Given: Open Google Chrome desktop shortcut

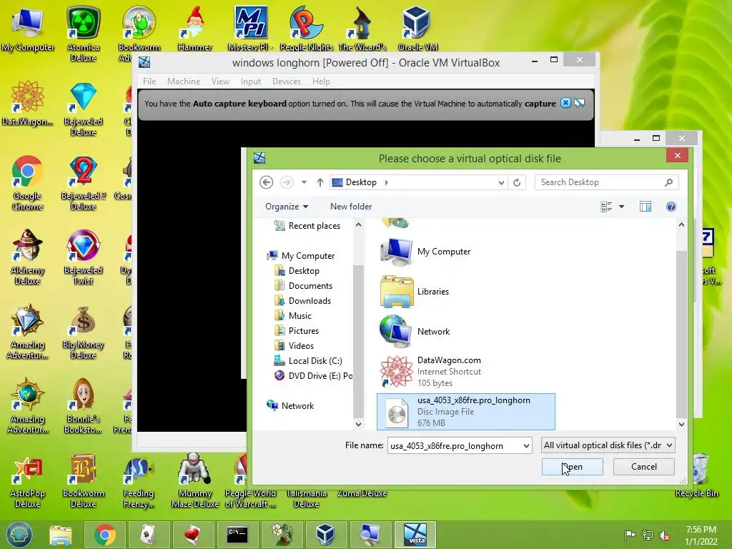Looking at the screenshot, I should coord(27,182).
